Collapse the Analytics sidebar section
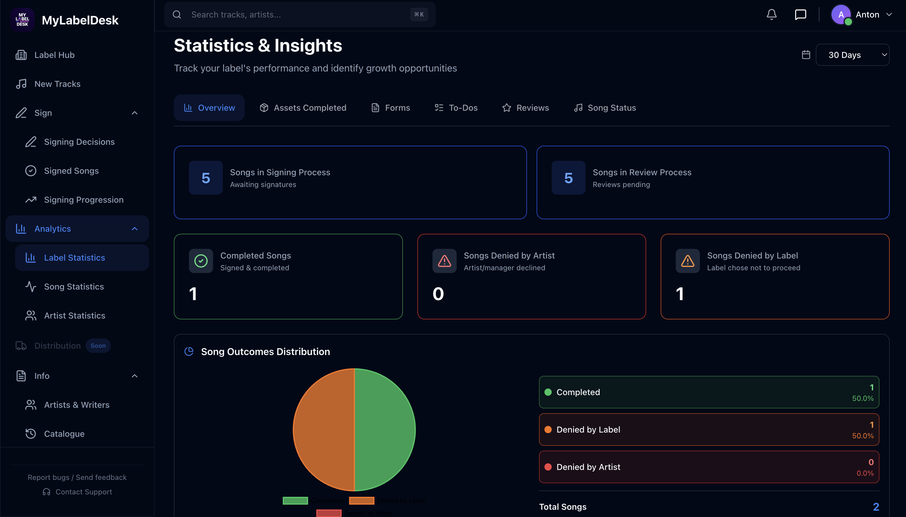Viewport: 906px width, 517px height. click(134, 229)
